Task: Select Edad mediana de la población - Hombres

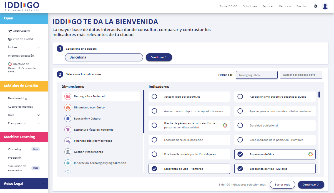Action: (x=240, y=140)
